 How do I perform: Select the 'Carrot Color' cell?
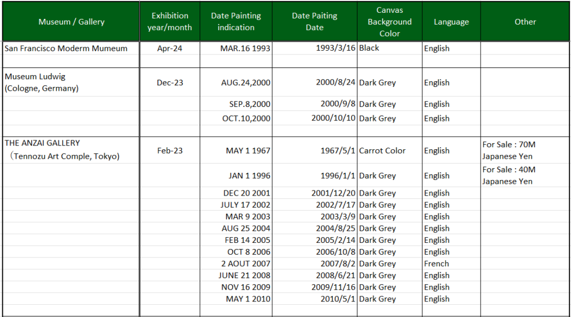pyautogui.click(x=390, y=150)
